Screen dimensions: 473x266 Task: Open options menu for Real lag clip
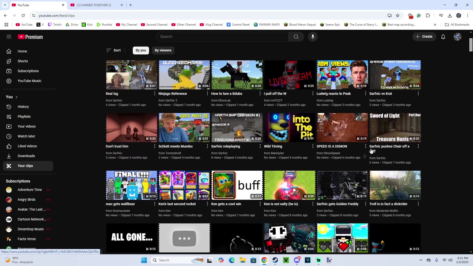pos(154,93)
